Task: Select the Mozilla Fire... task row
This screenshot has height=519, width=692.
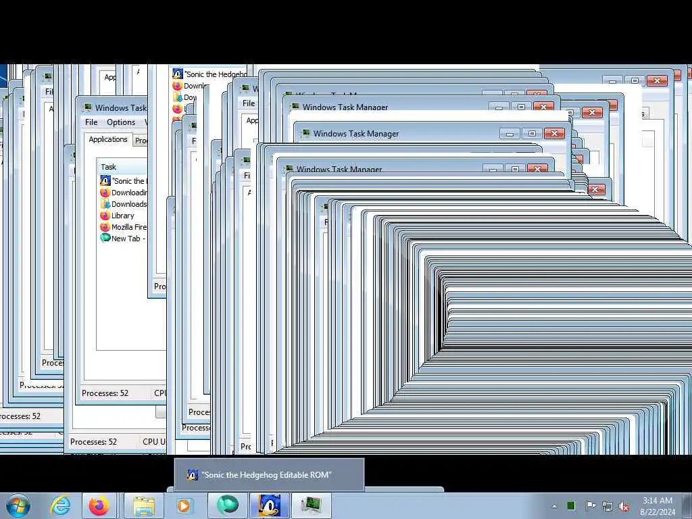Action: (x=123, y=227)
